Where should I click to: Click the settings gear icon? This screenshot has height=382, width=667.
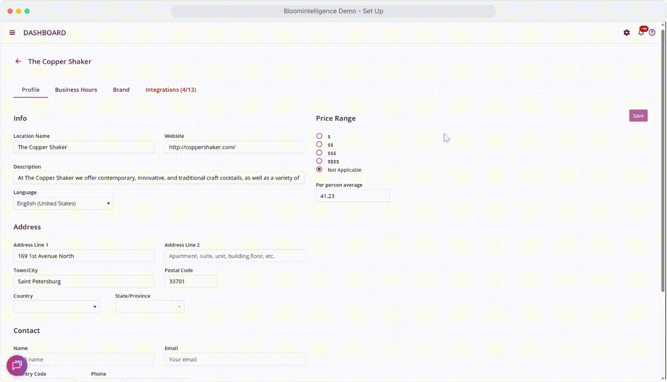[627, 33]
